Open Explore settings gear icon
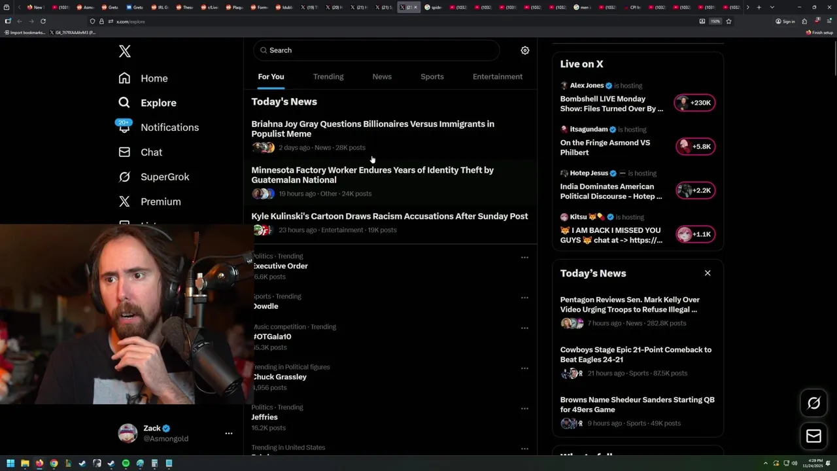Viewport: 837px width, 471px height. point(524,50)
